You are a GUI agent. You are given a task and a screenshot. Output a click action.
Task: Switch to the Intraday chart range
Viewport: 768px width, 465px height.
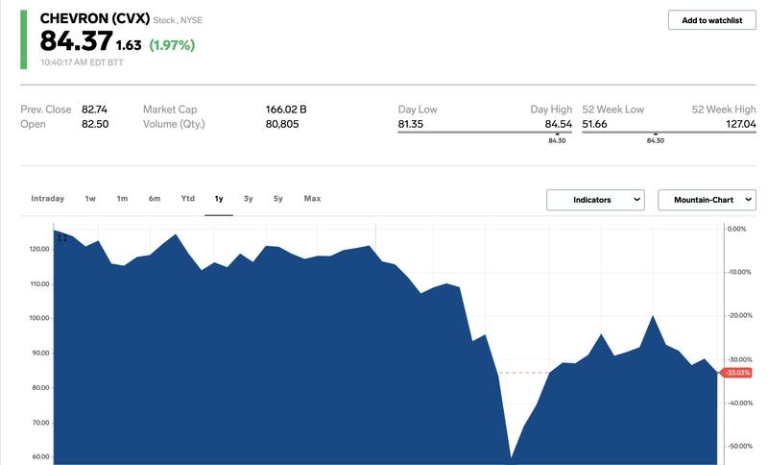pyautogui.click(x=47, y=199)
